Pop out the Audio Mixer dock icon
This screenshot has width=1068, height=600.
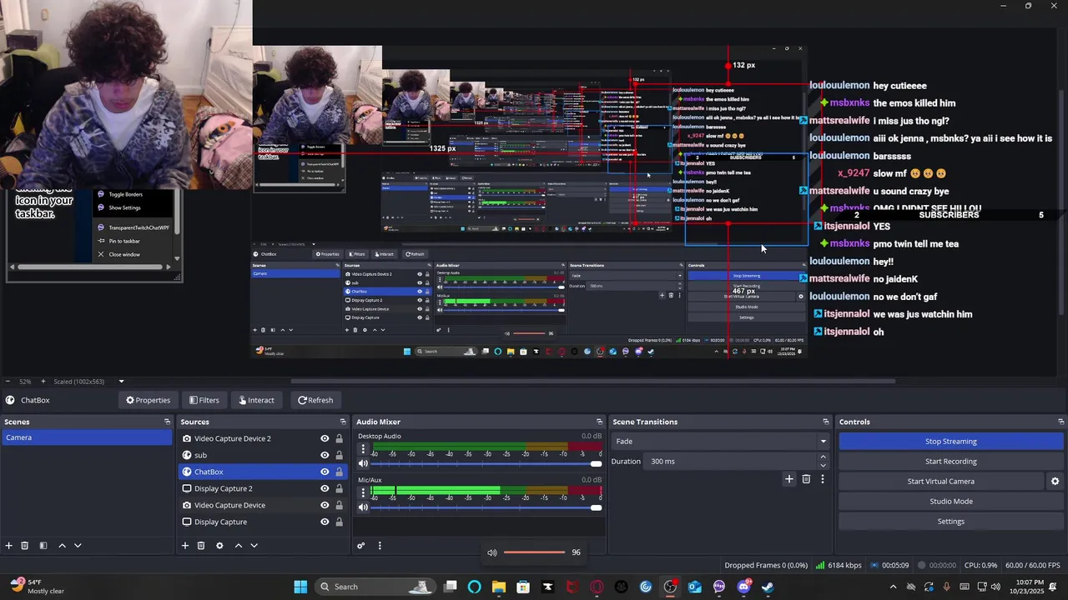click(598, 422)
